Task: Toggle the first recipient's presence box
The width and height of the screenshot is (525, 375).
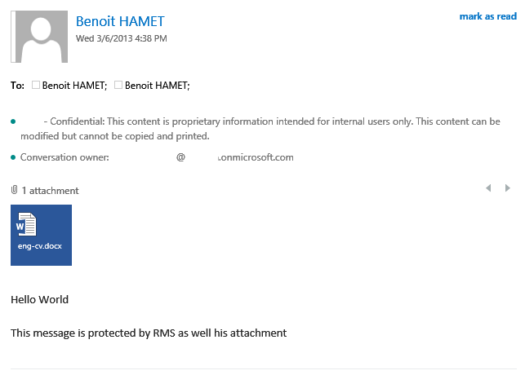Action: click(36, 85)
